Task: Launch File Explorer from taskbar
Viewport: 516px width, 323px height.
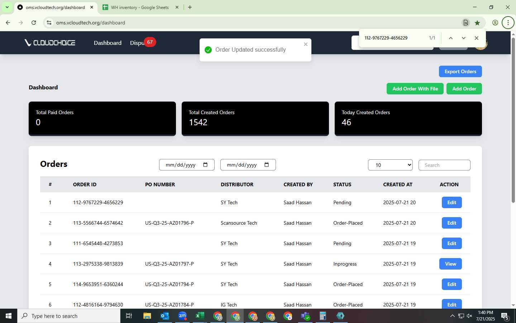Action: (147, 316)
